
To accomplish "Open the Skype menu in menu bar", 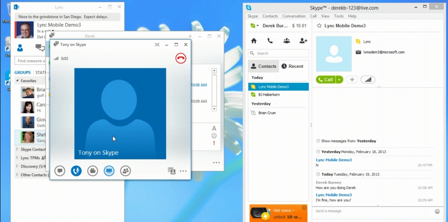I will (253, 16).
